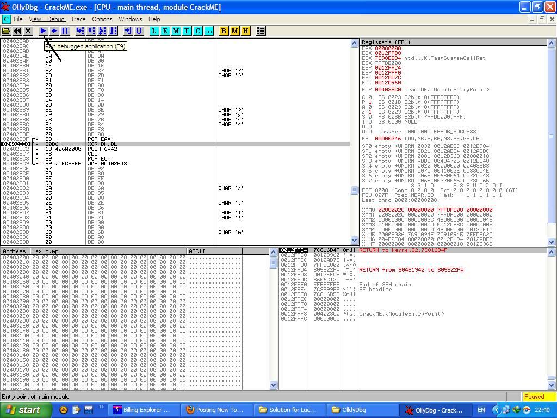557x418 pixels.
Task: Click the CPU child window system icon
Action: coord(6,19)
